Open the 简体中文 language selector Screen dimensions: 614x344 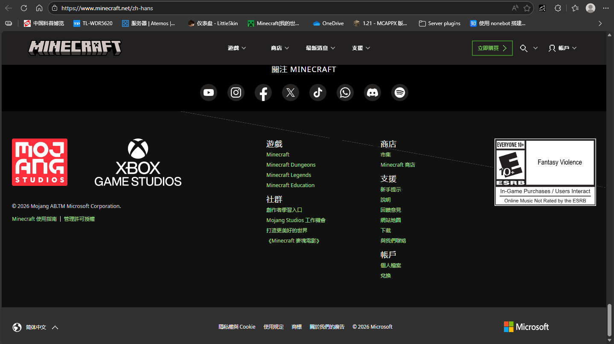[x=35, y=327]
